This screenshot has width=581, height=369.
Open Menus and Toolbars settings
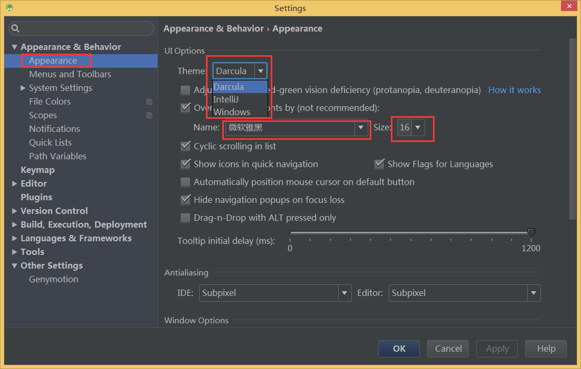click(70, 74)
